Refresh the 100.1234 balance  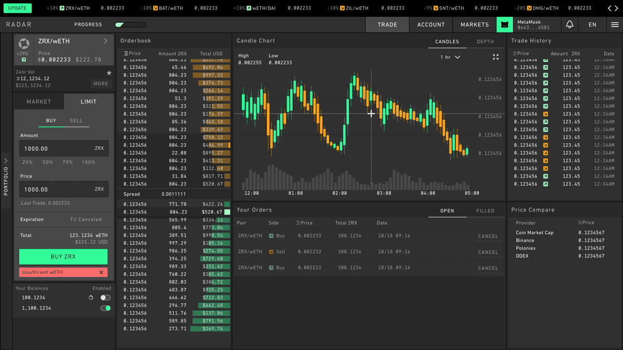[91, 298]
